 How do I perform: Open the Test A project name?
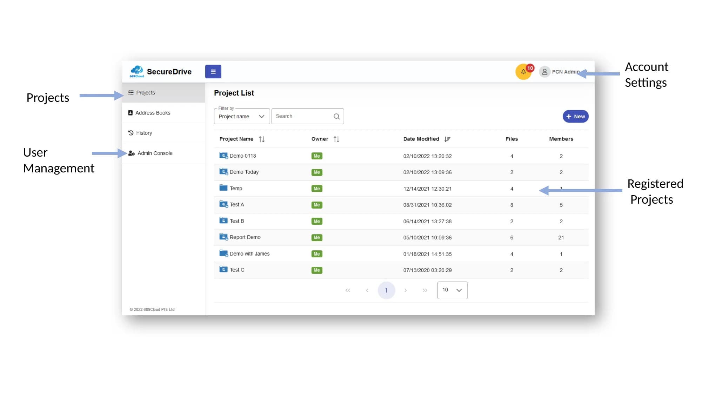pos(237,205)
